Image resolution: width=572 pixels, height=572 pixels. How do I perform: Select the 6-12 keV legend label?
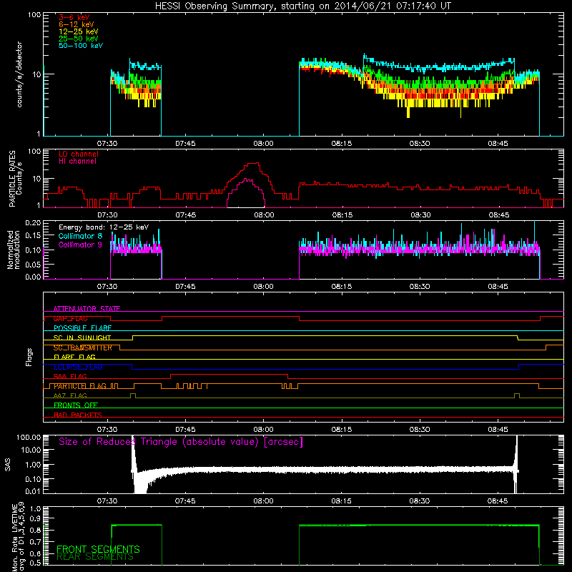[77, 24]
